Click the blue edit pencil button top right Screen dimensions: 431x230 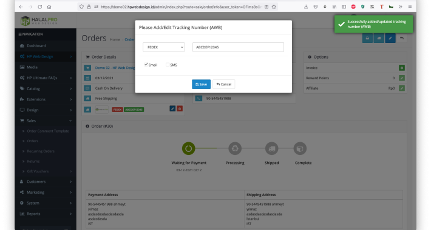(x=390, y=38)
